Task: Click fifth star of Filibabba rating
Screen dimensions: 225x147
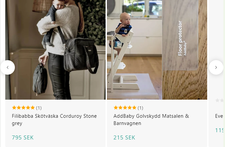Action: coord(33,108)
